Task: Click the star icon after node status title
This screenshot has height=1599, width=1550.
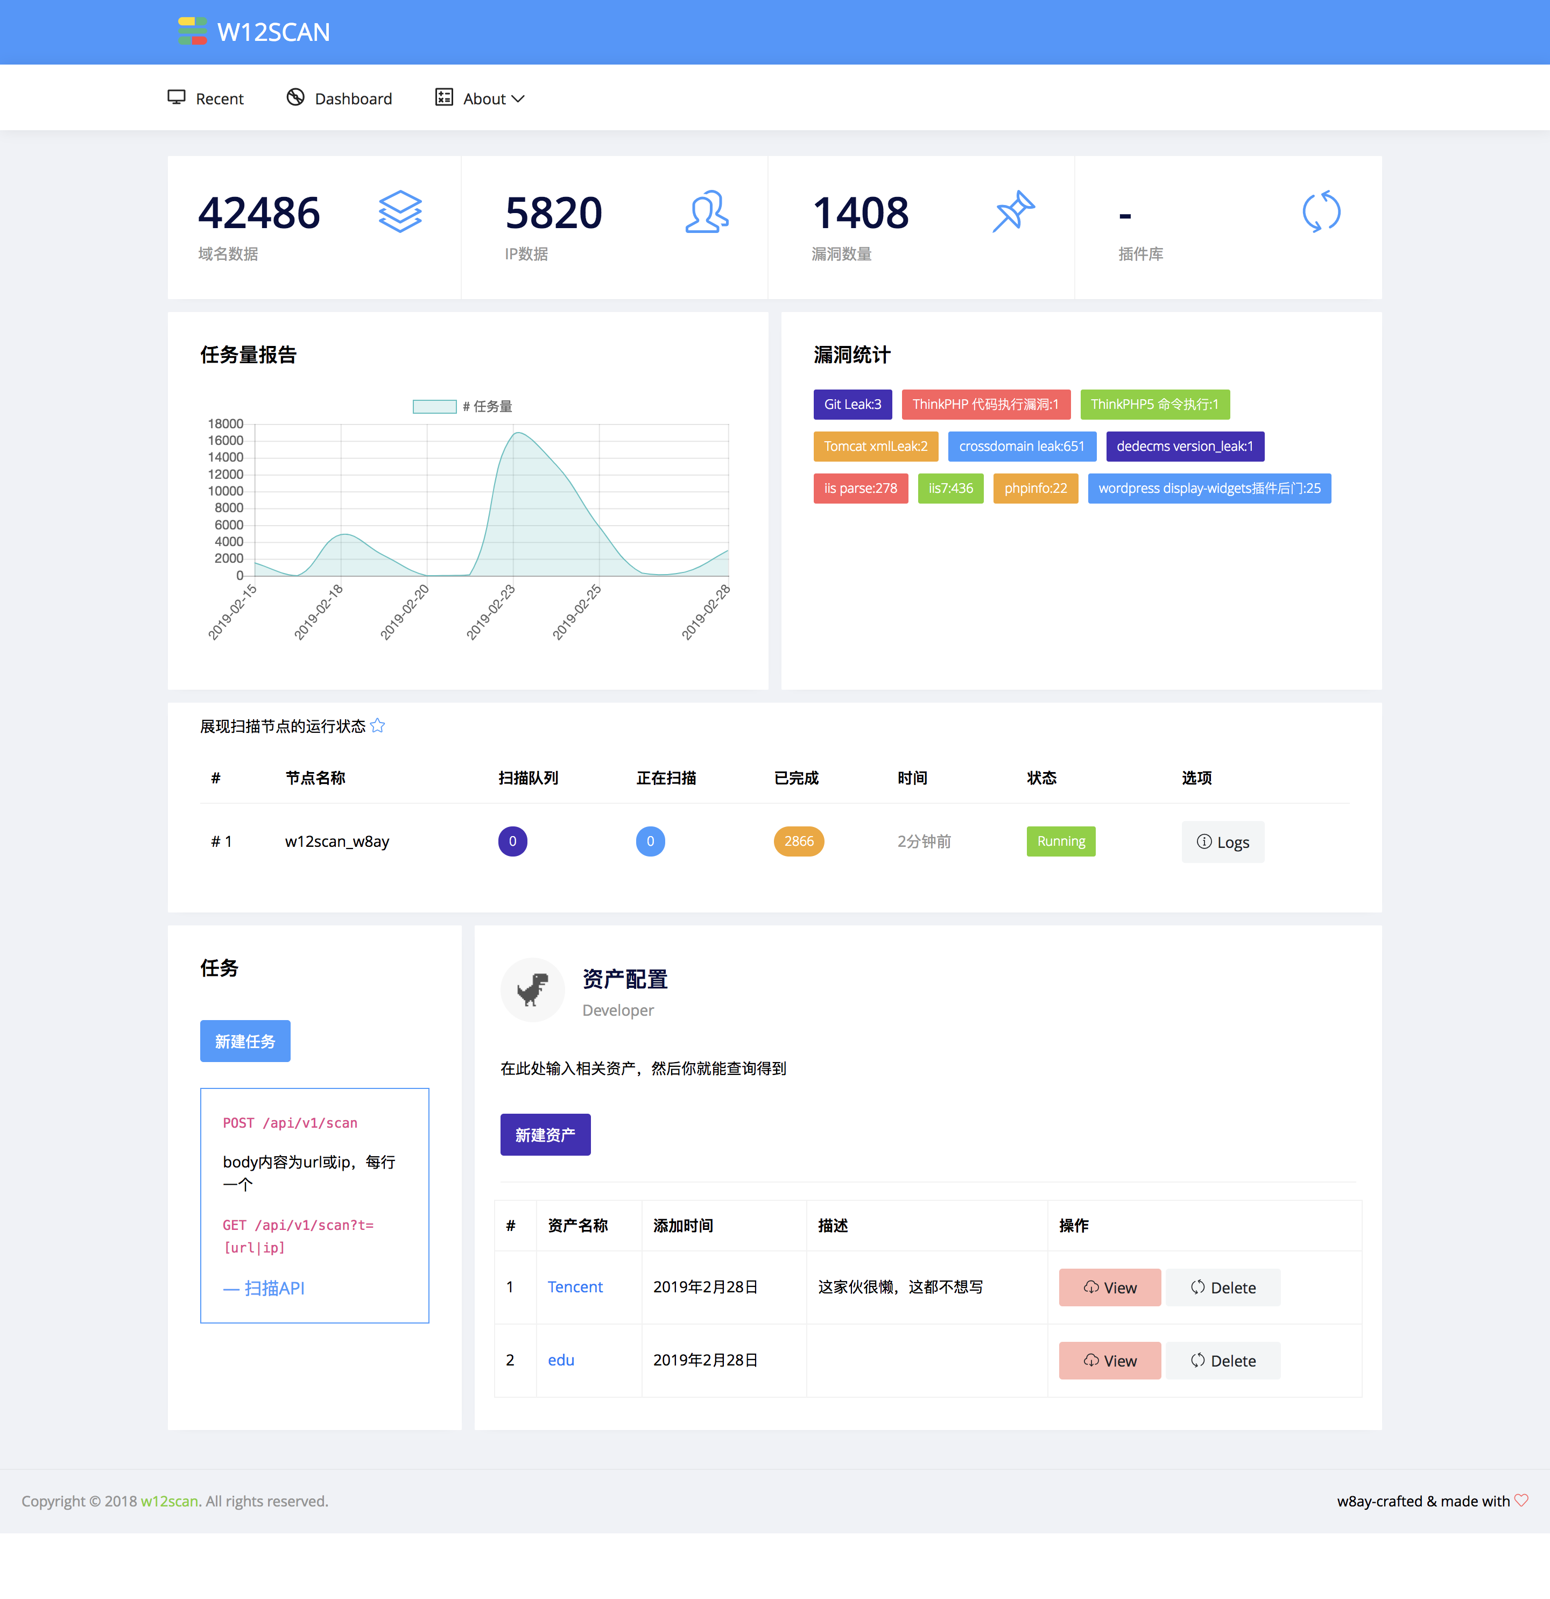Action: 377,726
